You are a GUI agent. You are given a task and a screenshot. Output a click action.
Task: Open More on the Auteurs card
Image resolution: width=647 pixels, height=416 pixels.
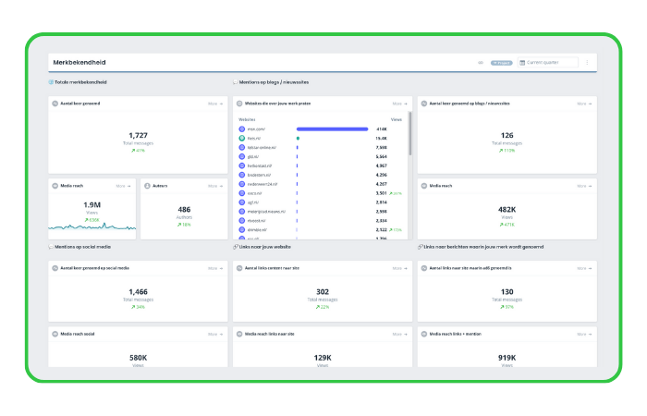pos(215,186)
